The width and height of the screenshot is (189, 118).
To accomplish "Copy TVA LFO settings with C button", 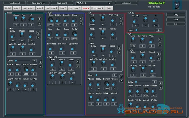I will (159, 54).
